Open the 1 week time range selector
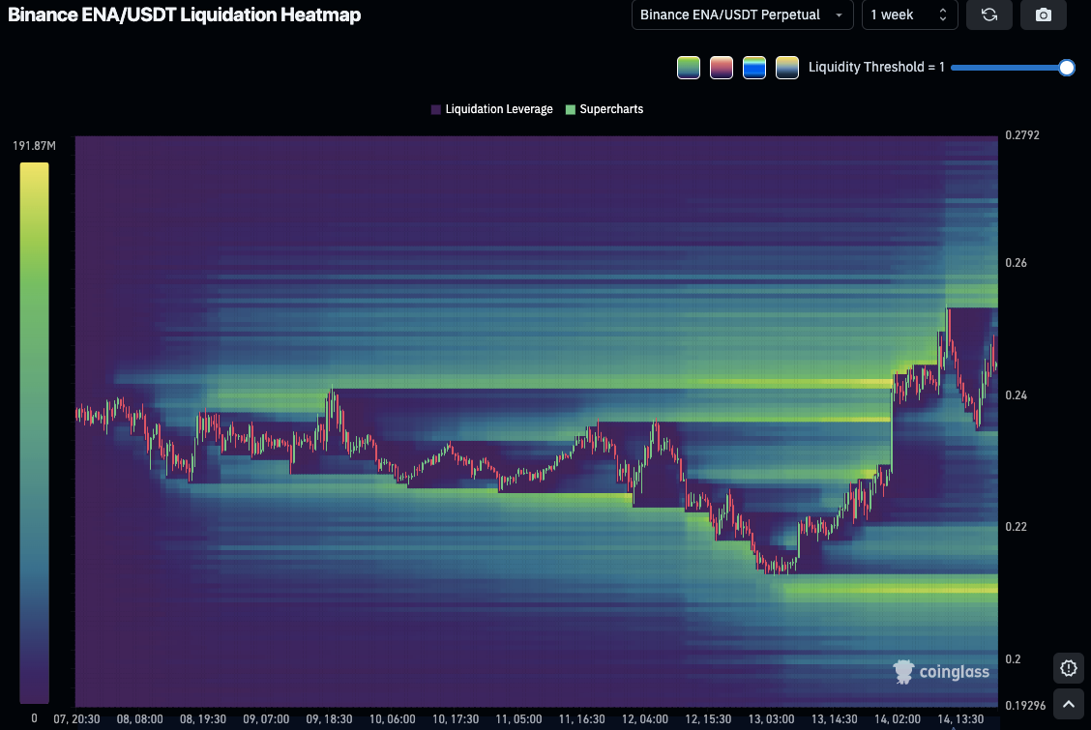The image size is (1091, 730). click(909, 15)
